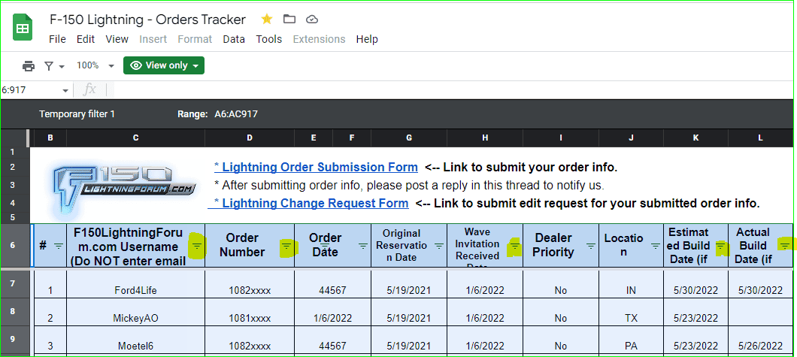Screen dimensions: 797x357
Task: Open the Username column filter icon
Action: click(197, 246)
